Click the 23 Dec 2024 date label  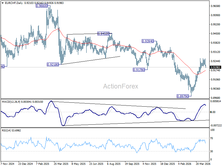[x=26, y=164]
